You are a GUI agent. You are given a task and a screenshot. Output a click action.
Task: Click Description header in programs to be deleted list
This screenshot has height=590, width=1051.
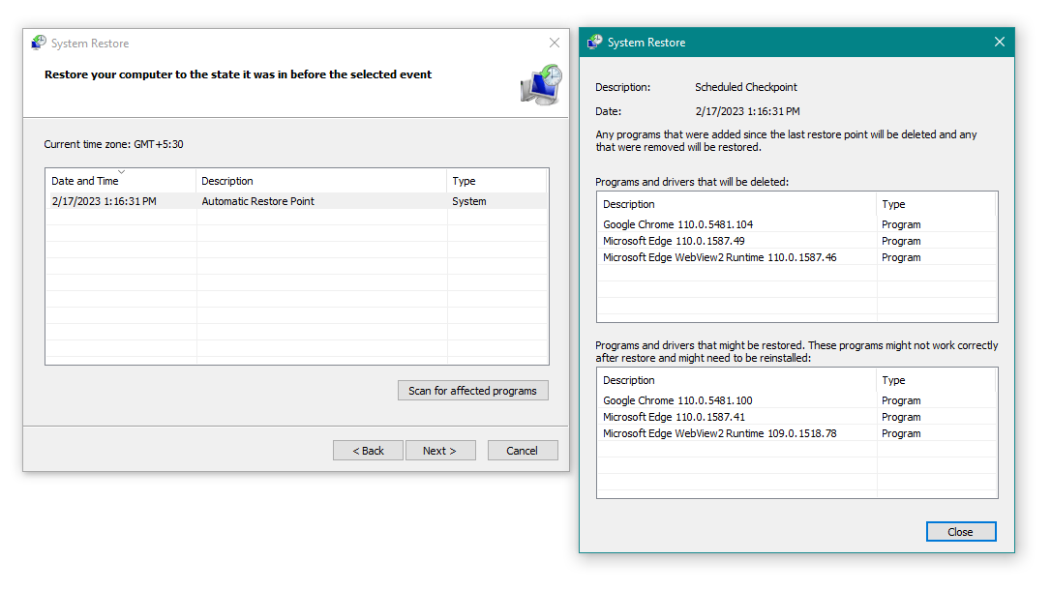tap(736, 204)
